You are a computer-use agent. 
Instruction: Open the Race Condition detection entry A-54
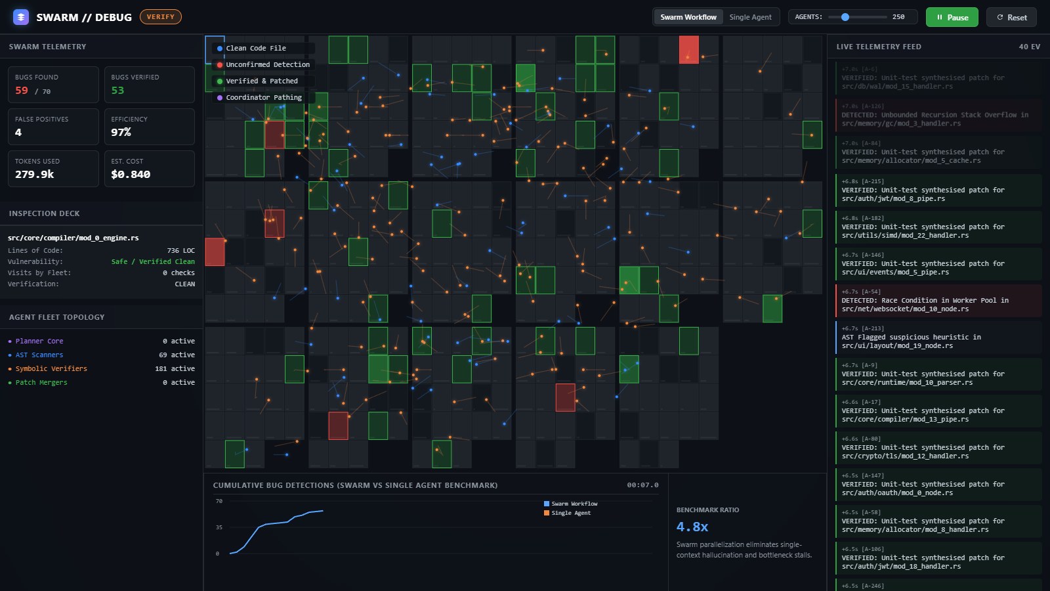click(938, 300)
